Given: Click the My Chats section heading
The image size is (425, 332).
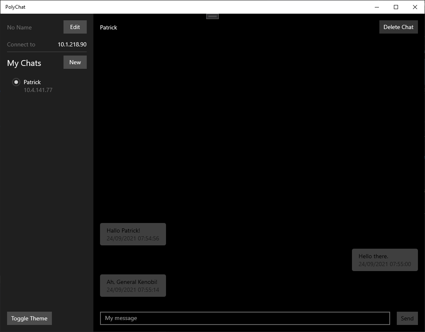Looking at the screenshot, I should [24, 63].
